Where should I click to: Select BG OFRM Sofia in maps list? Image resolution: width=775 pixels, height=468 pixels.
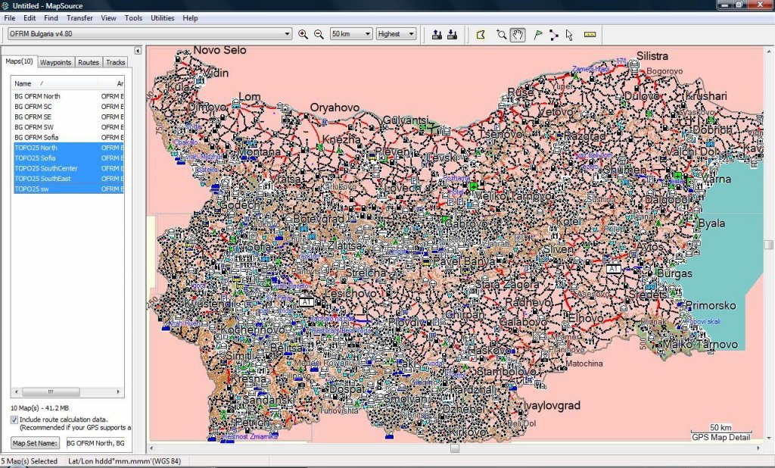[x=38, y=137]
